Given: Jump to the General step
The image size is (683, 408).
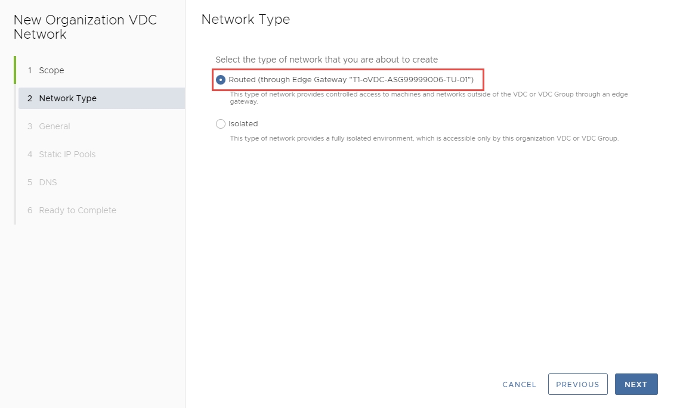Looking at the screenshot, I should 54,126.
